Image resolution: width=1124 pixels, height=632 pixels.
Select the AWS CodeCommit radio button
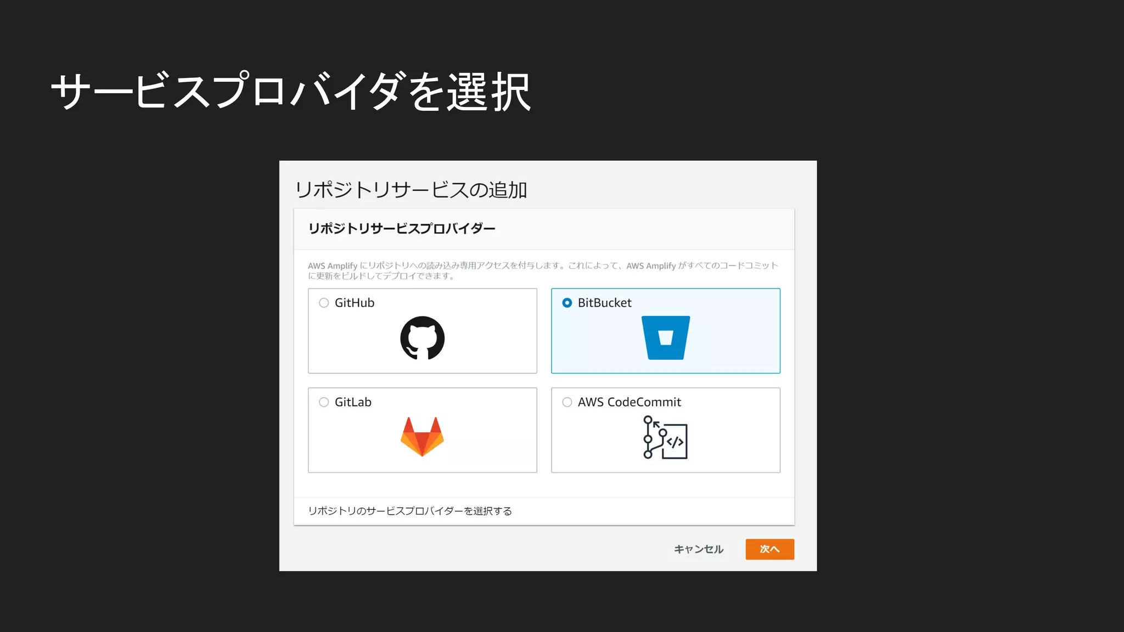[x=567, y=402]
